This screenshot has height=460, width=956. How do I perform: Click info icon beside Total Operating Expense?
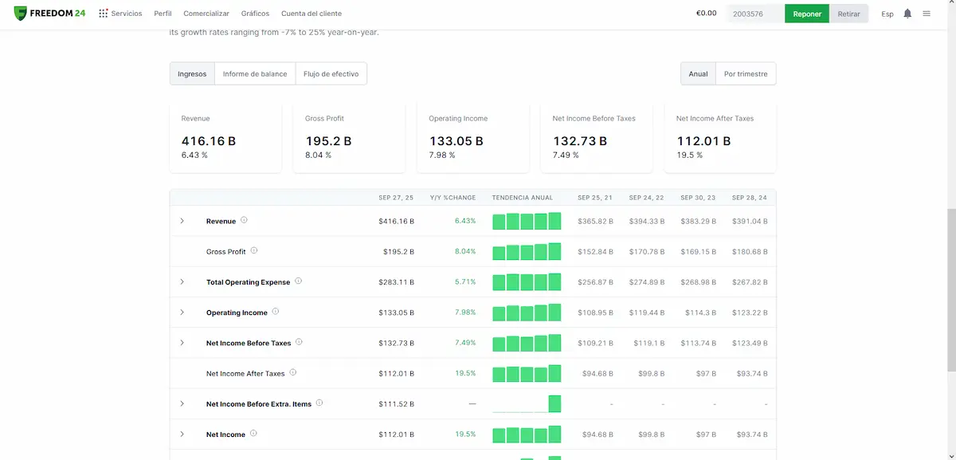click(298, 281)
